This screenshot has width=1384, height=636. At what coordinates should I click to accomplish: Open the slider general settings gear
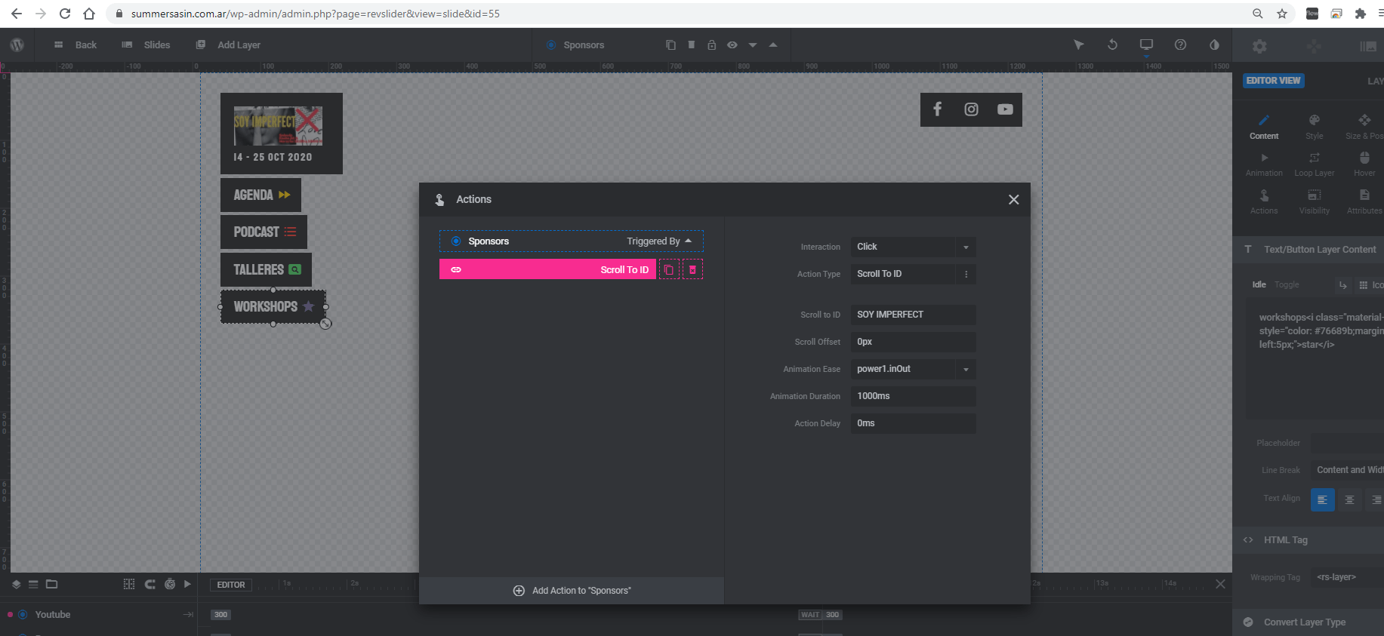(1259, 46)
